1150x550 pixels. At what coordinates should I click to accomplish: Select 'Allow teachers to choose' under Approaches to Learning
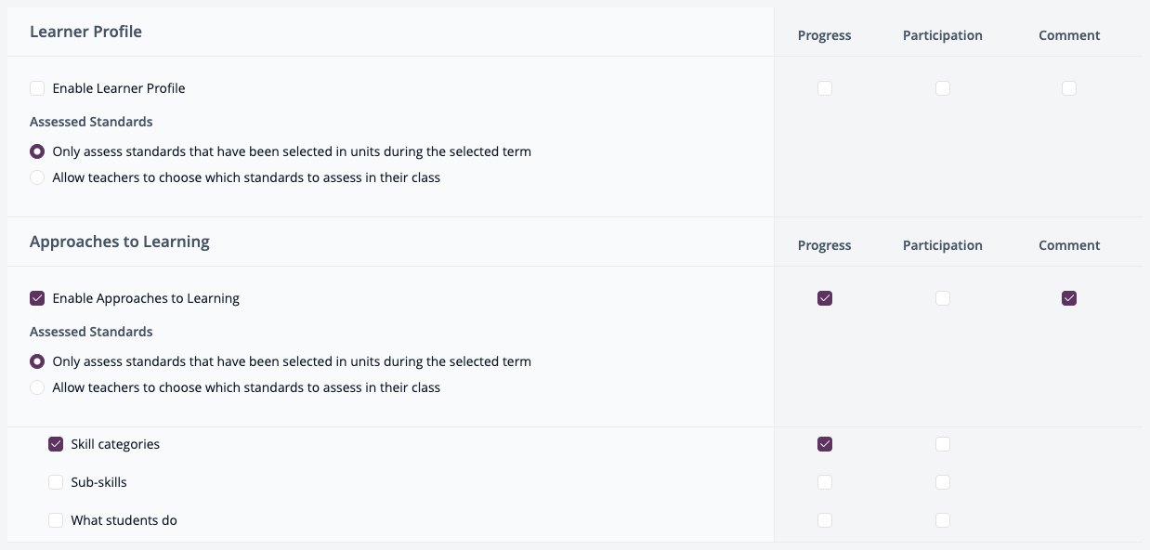[37, 387]
